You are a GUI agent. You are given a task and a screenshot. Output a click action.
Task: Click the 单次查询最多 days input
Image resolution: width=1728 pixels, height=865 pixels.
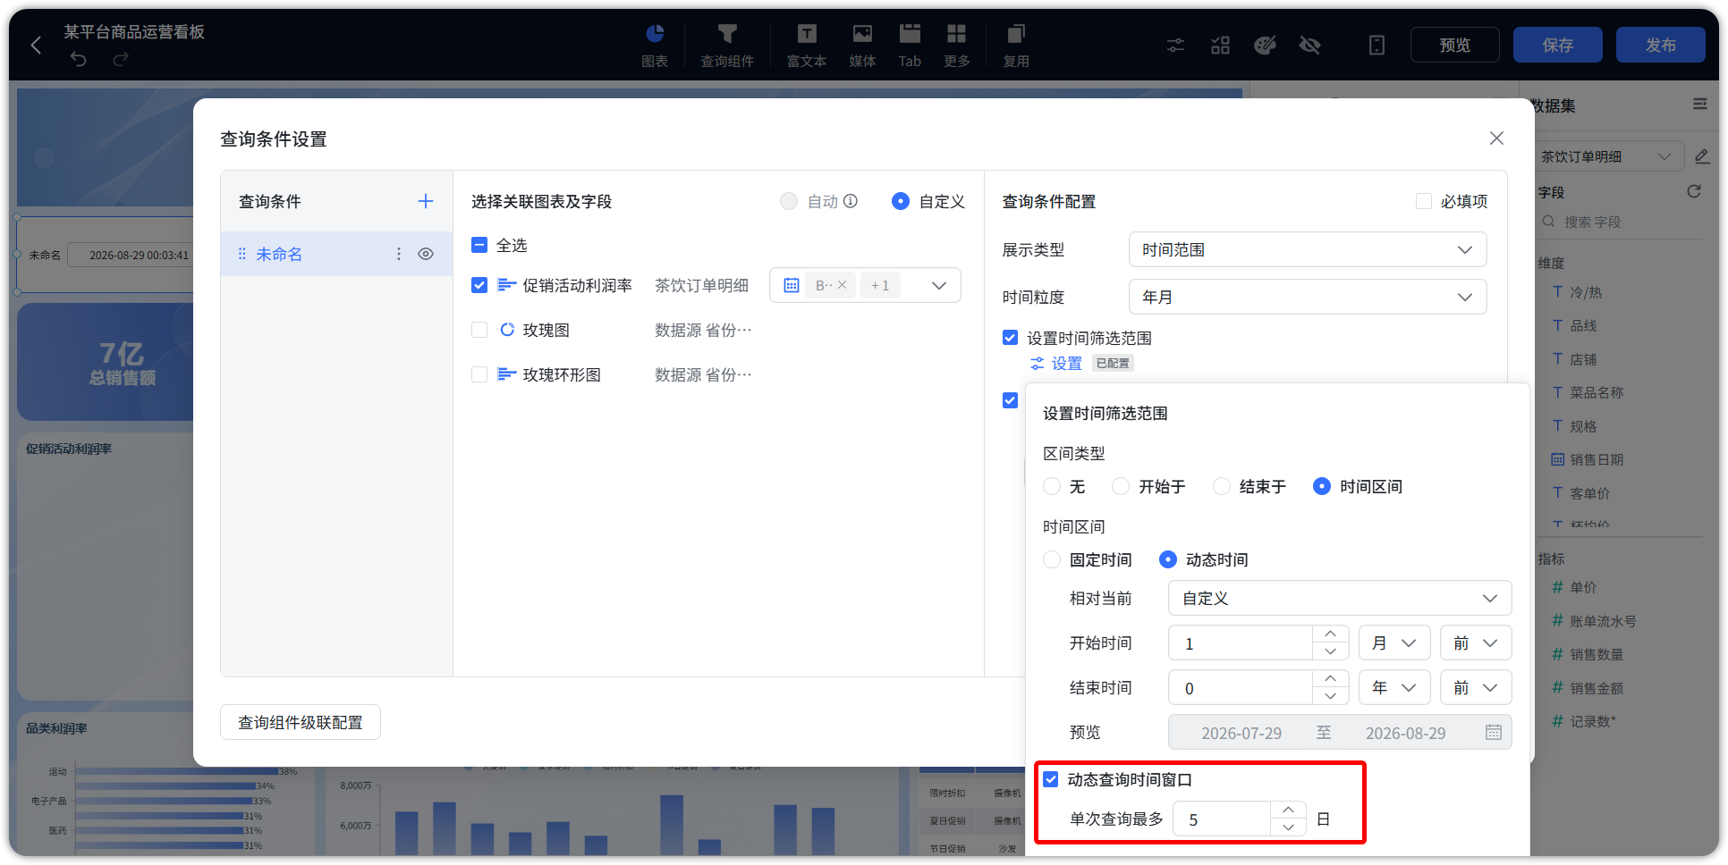coord(1222,819)
